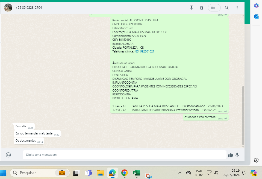Switch to Microsoft Edge on taskbar
The image size is (262, 179).
pyautogui.click(x=113, y=173)
